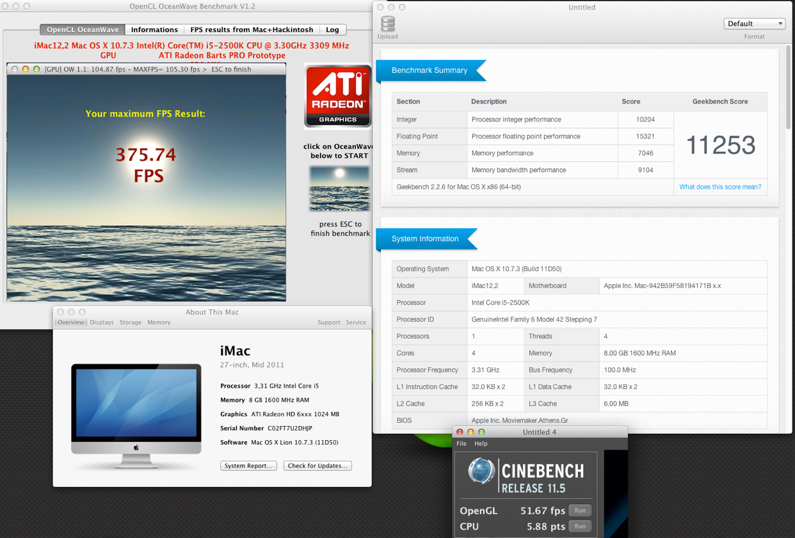Open the Displays tab in About This Mac

(102, 322)
